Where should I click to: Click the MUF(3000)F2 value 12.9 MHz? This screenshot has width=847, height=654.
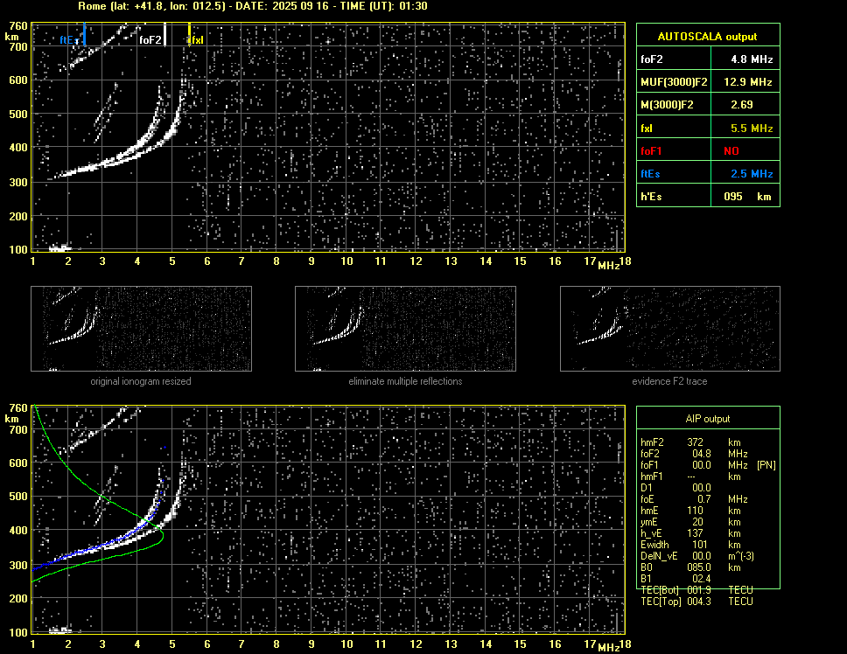tap(747, 82)
